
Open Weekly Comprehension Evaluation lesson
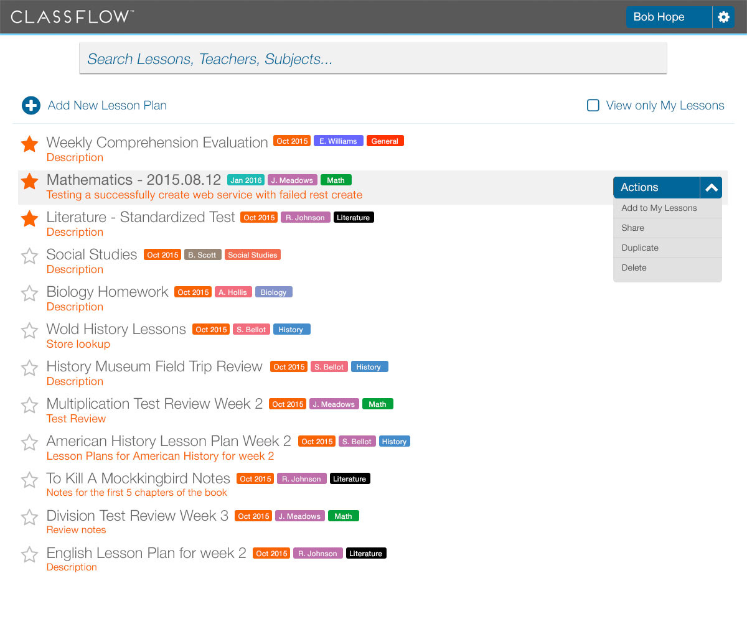[x=157, y=142]
